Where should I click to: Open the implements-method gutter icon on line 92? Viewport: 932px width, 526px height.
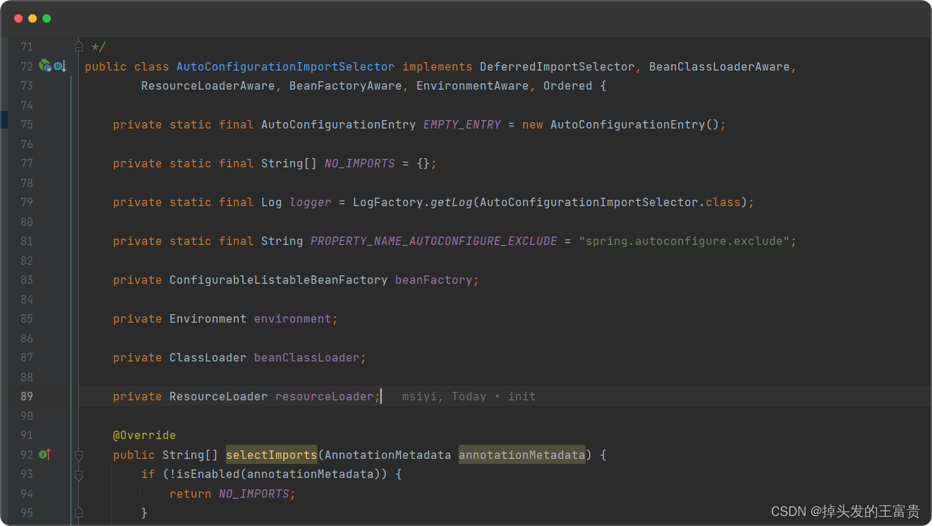[x=45, y=455]
